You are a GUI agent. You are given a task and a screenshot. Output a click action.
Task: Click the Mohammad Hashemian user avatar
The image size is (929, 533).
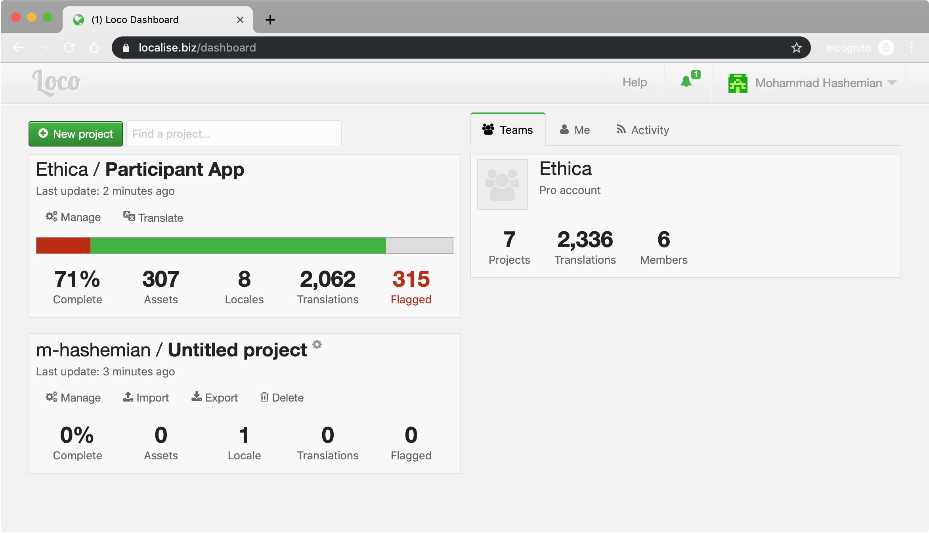[738, 83]
